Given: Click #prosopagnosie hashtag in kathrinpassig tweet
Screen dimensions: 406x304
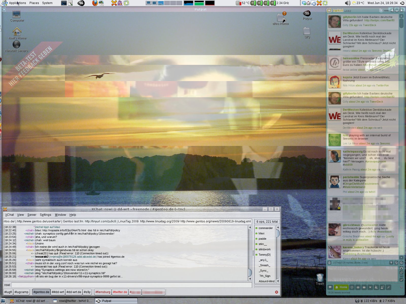Looking at the screenshot, I should pyautogui.click(x=376, y=161).
